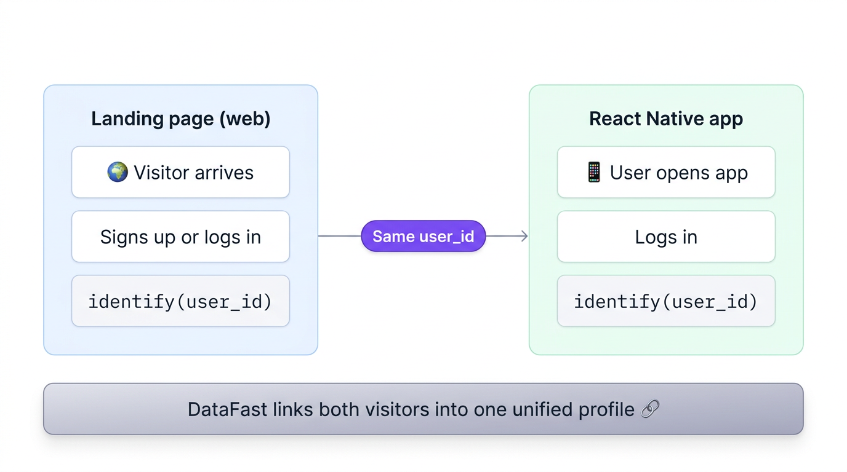Click the arrowhead pointing to React Native panel
Screen dimensions: 847x472
(x=524, y=236)
